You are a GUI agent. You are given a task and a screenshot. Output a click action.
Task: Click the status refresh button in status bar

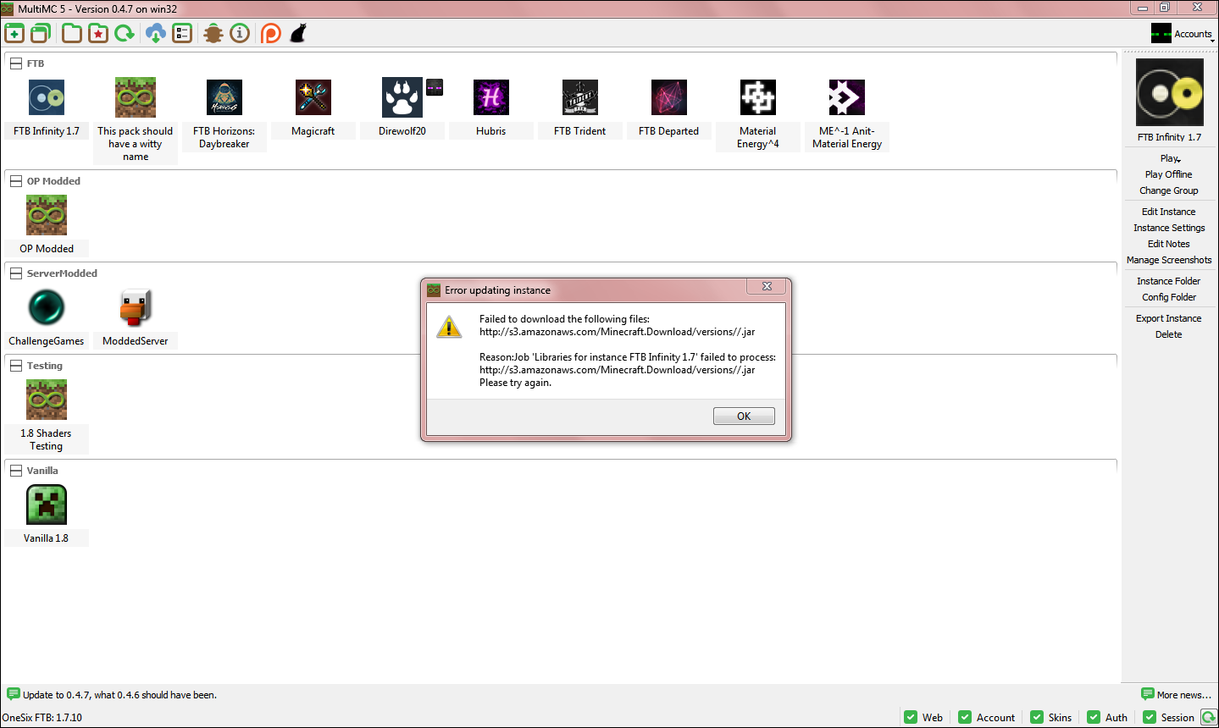point(1209,717)
